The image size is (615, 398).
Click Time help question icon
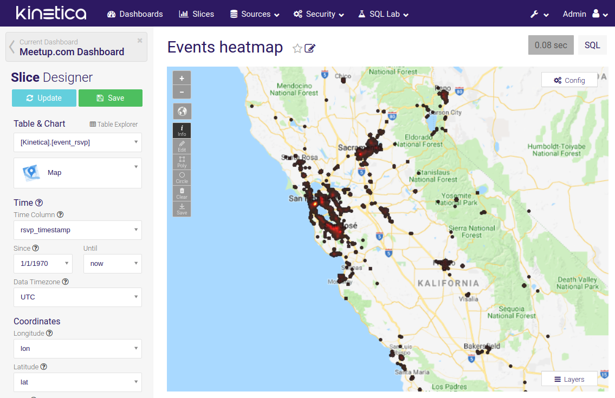[x=39, y=203]
